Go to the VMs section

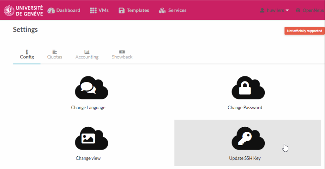99,10
